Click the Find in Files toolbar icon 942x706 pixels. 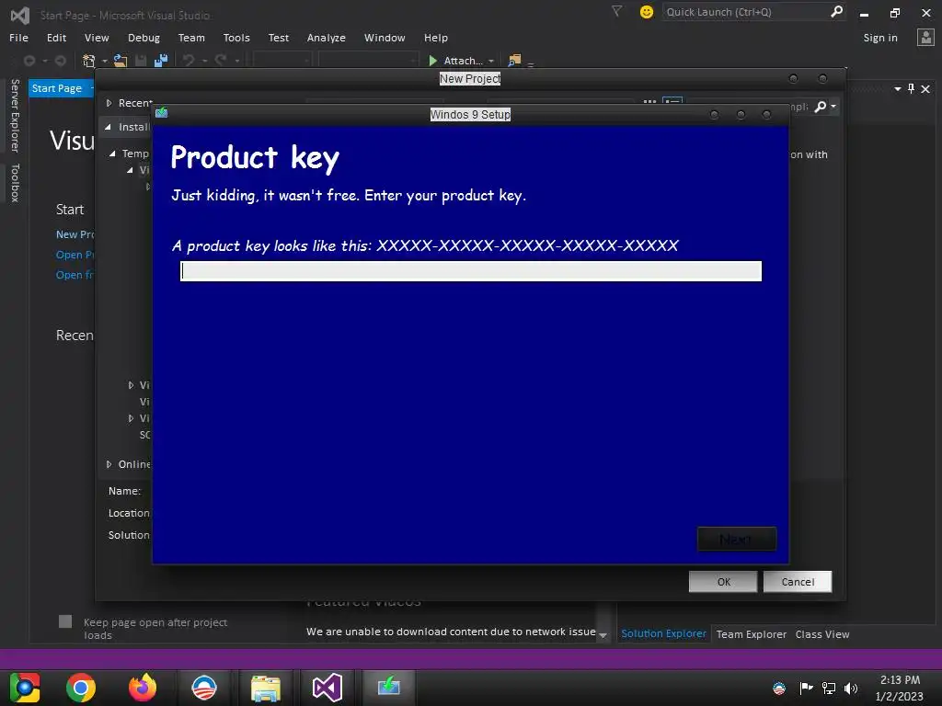coord(514,60)
